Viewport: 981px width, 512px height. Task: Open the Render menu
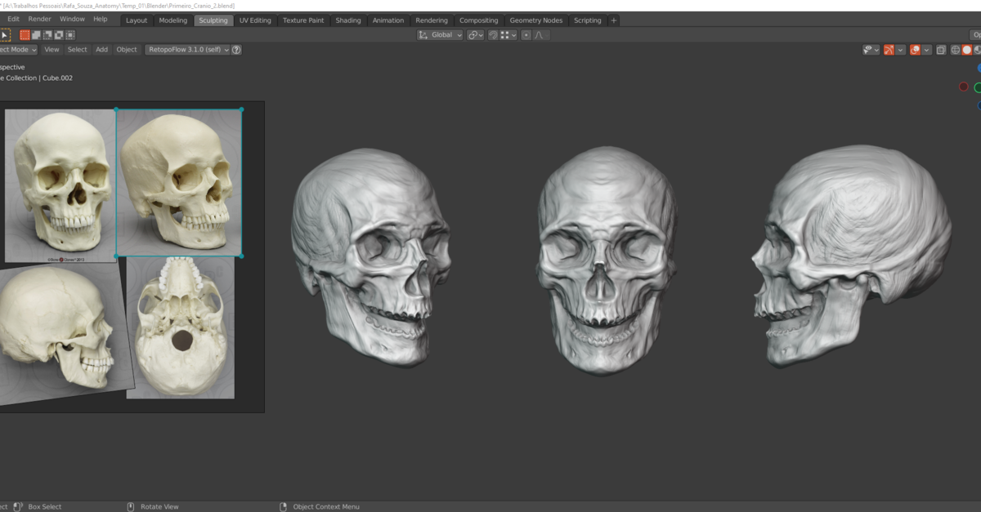click(x=39, y=18)
